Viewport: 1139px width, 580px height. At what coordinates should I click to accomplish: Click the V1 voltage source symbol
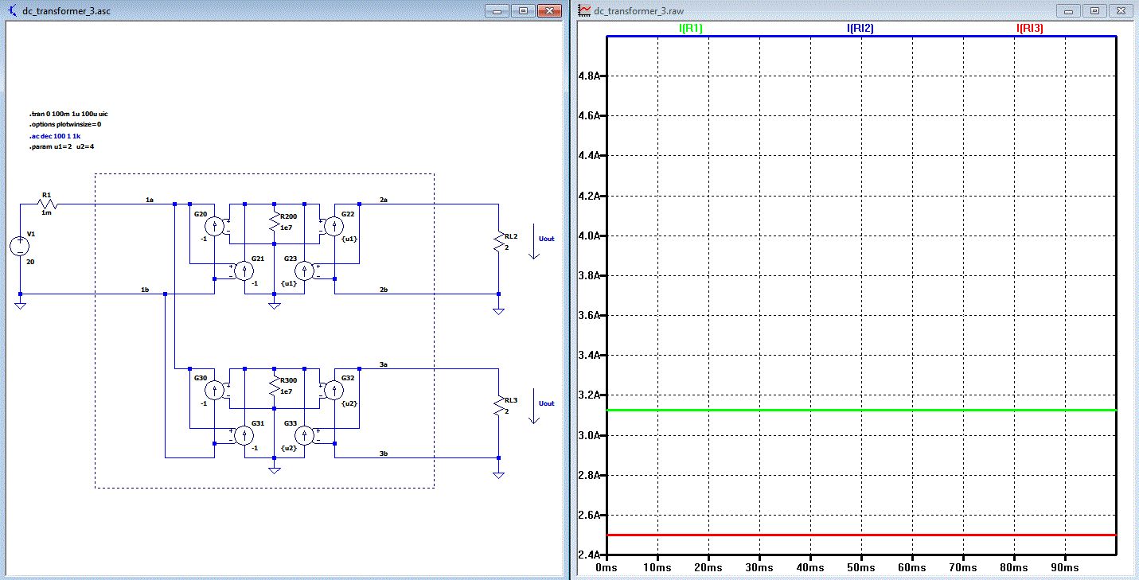21,247
